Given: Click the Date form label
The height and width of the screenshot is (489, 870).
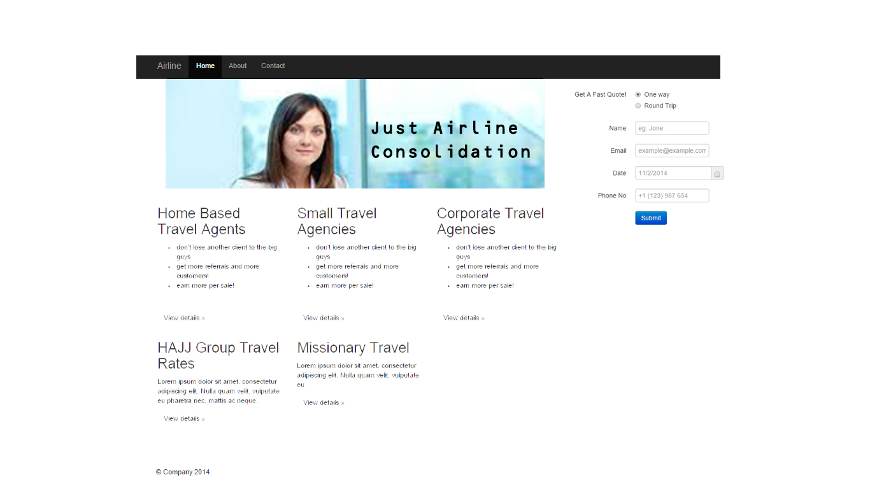Looking at the screenshot, I should (620, 173).
